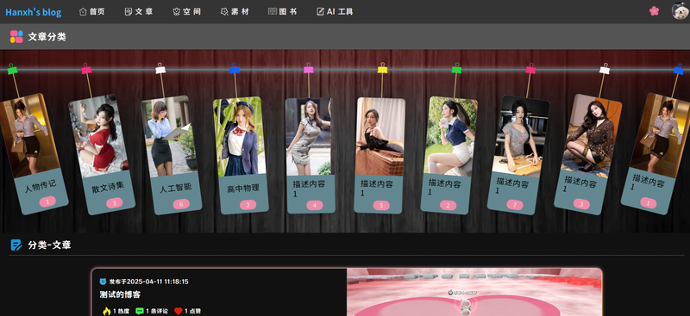Click the pink cherry blossom icon
690x316 pixels.
pos(654,11)
